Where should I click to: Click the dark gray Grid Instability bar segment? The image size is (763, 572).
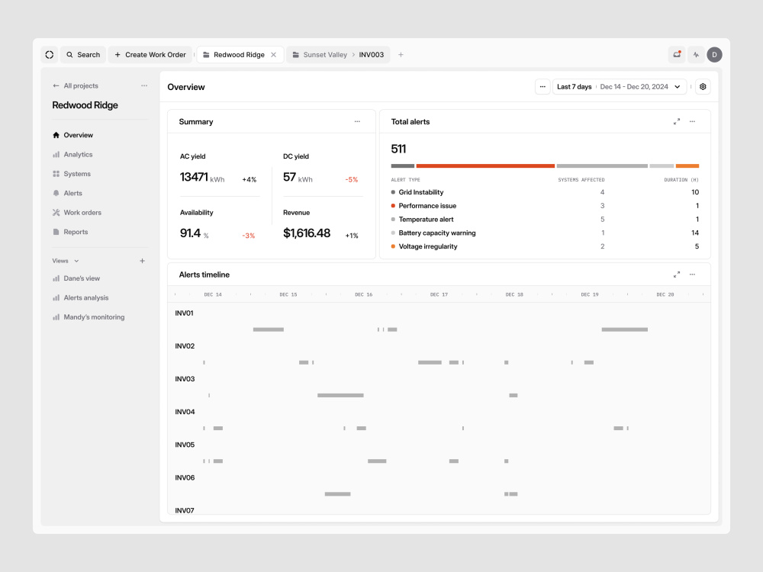(402, 165)
